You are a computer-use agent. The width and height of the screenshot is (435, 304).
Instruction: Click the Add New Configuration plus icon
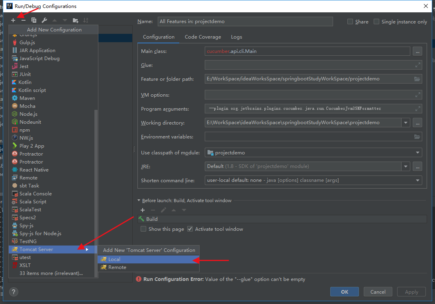pos(13,20)
